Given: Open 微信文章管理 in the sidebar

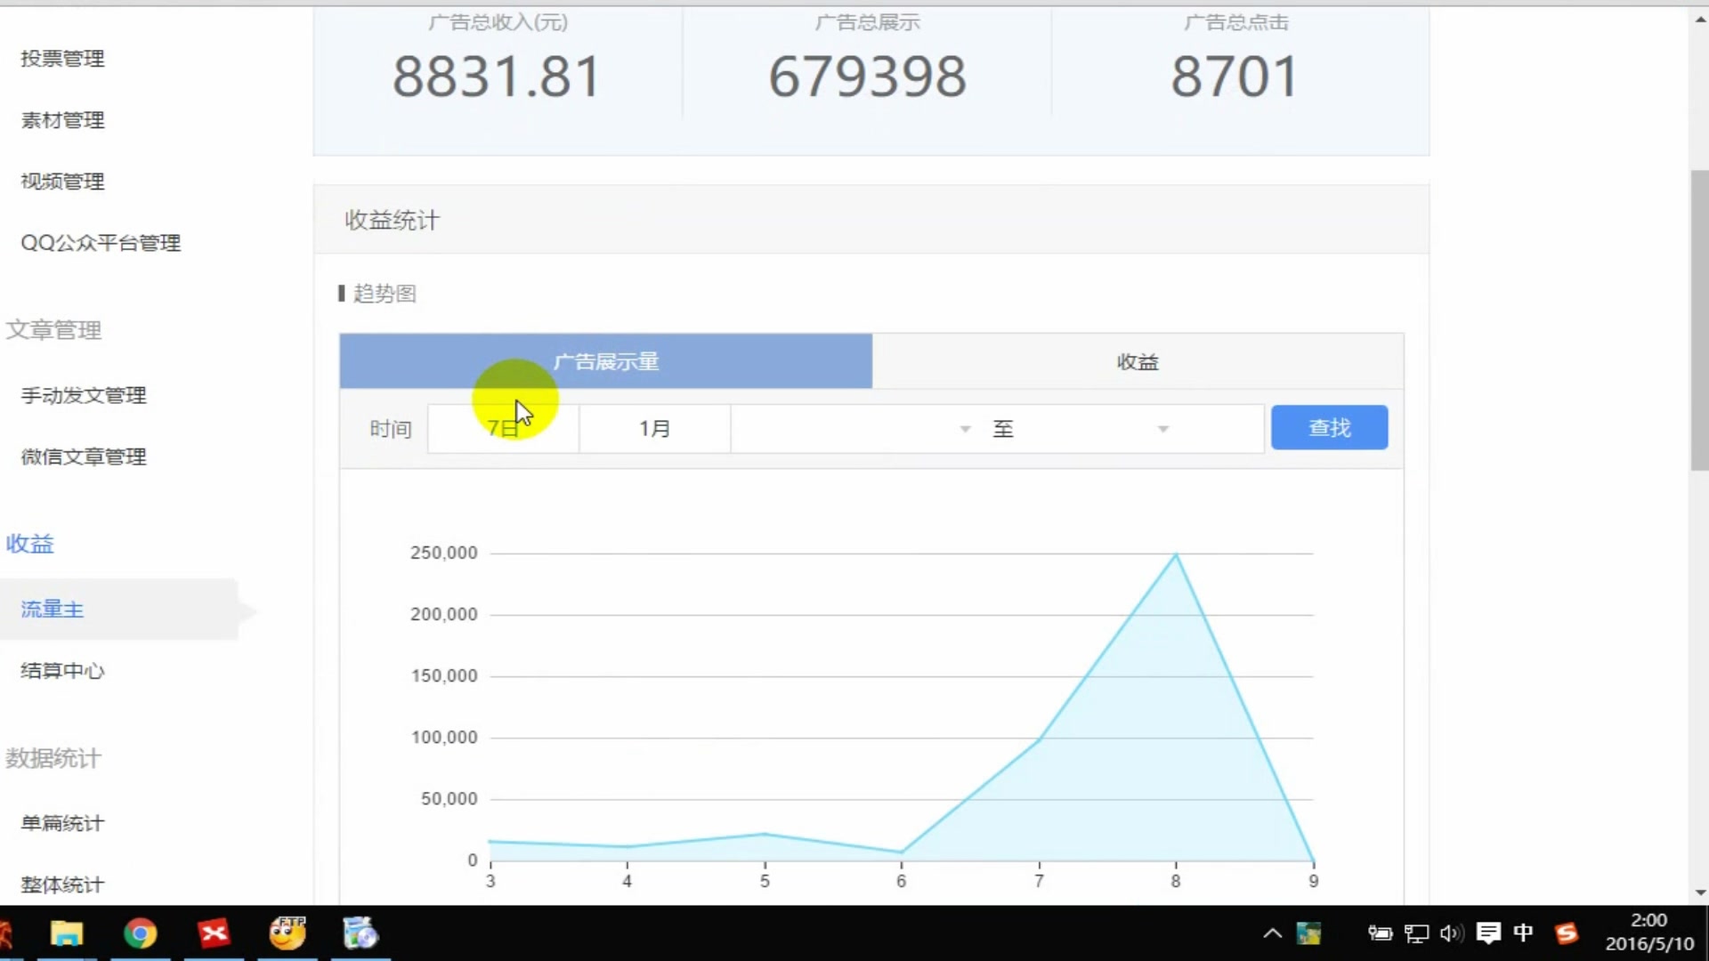Looking at the screenshot, I should click(84, 456).
